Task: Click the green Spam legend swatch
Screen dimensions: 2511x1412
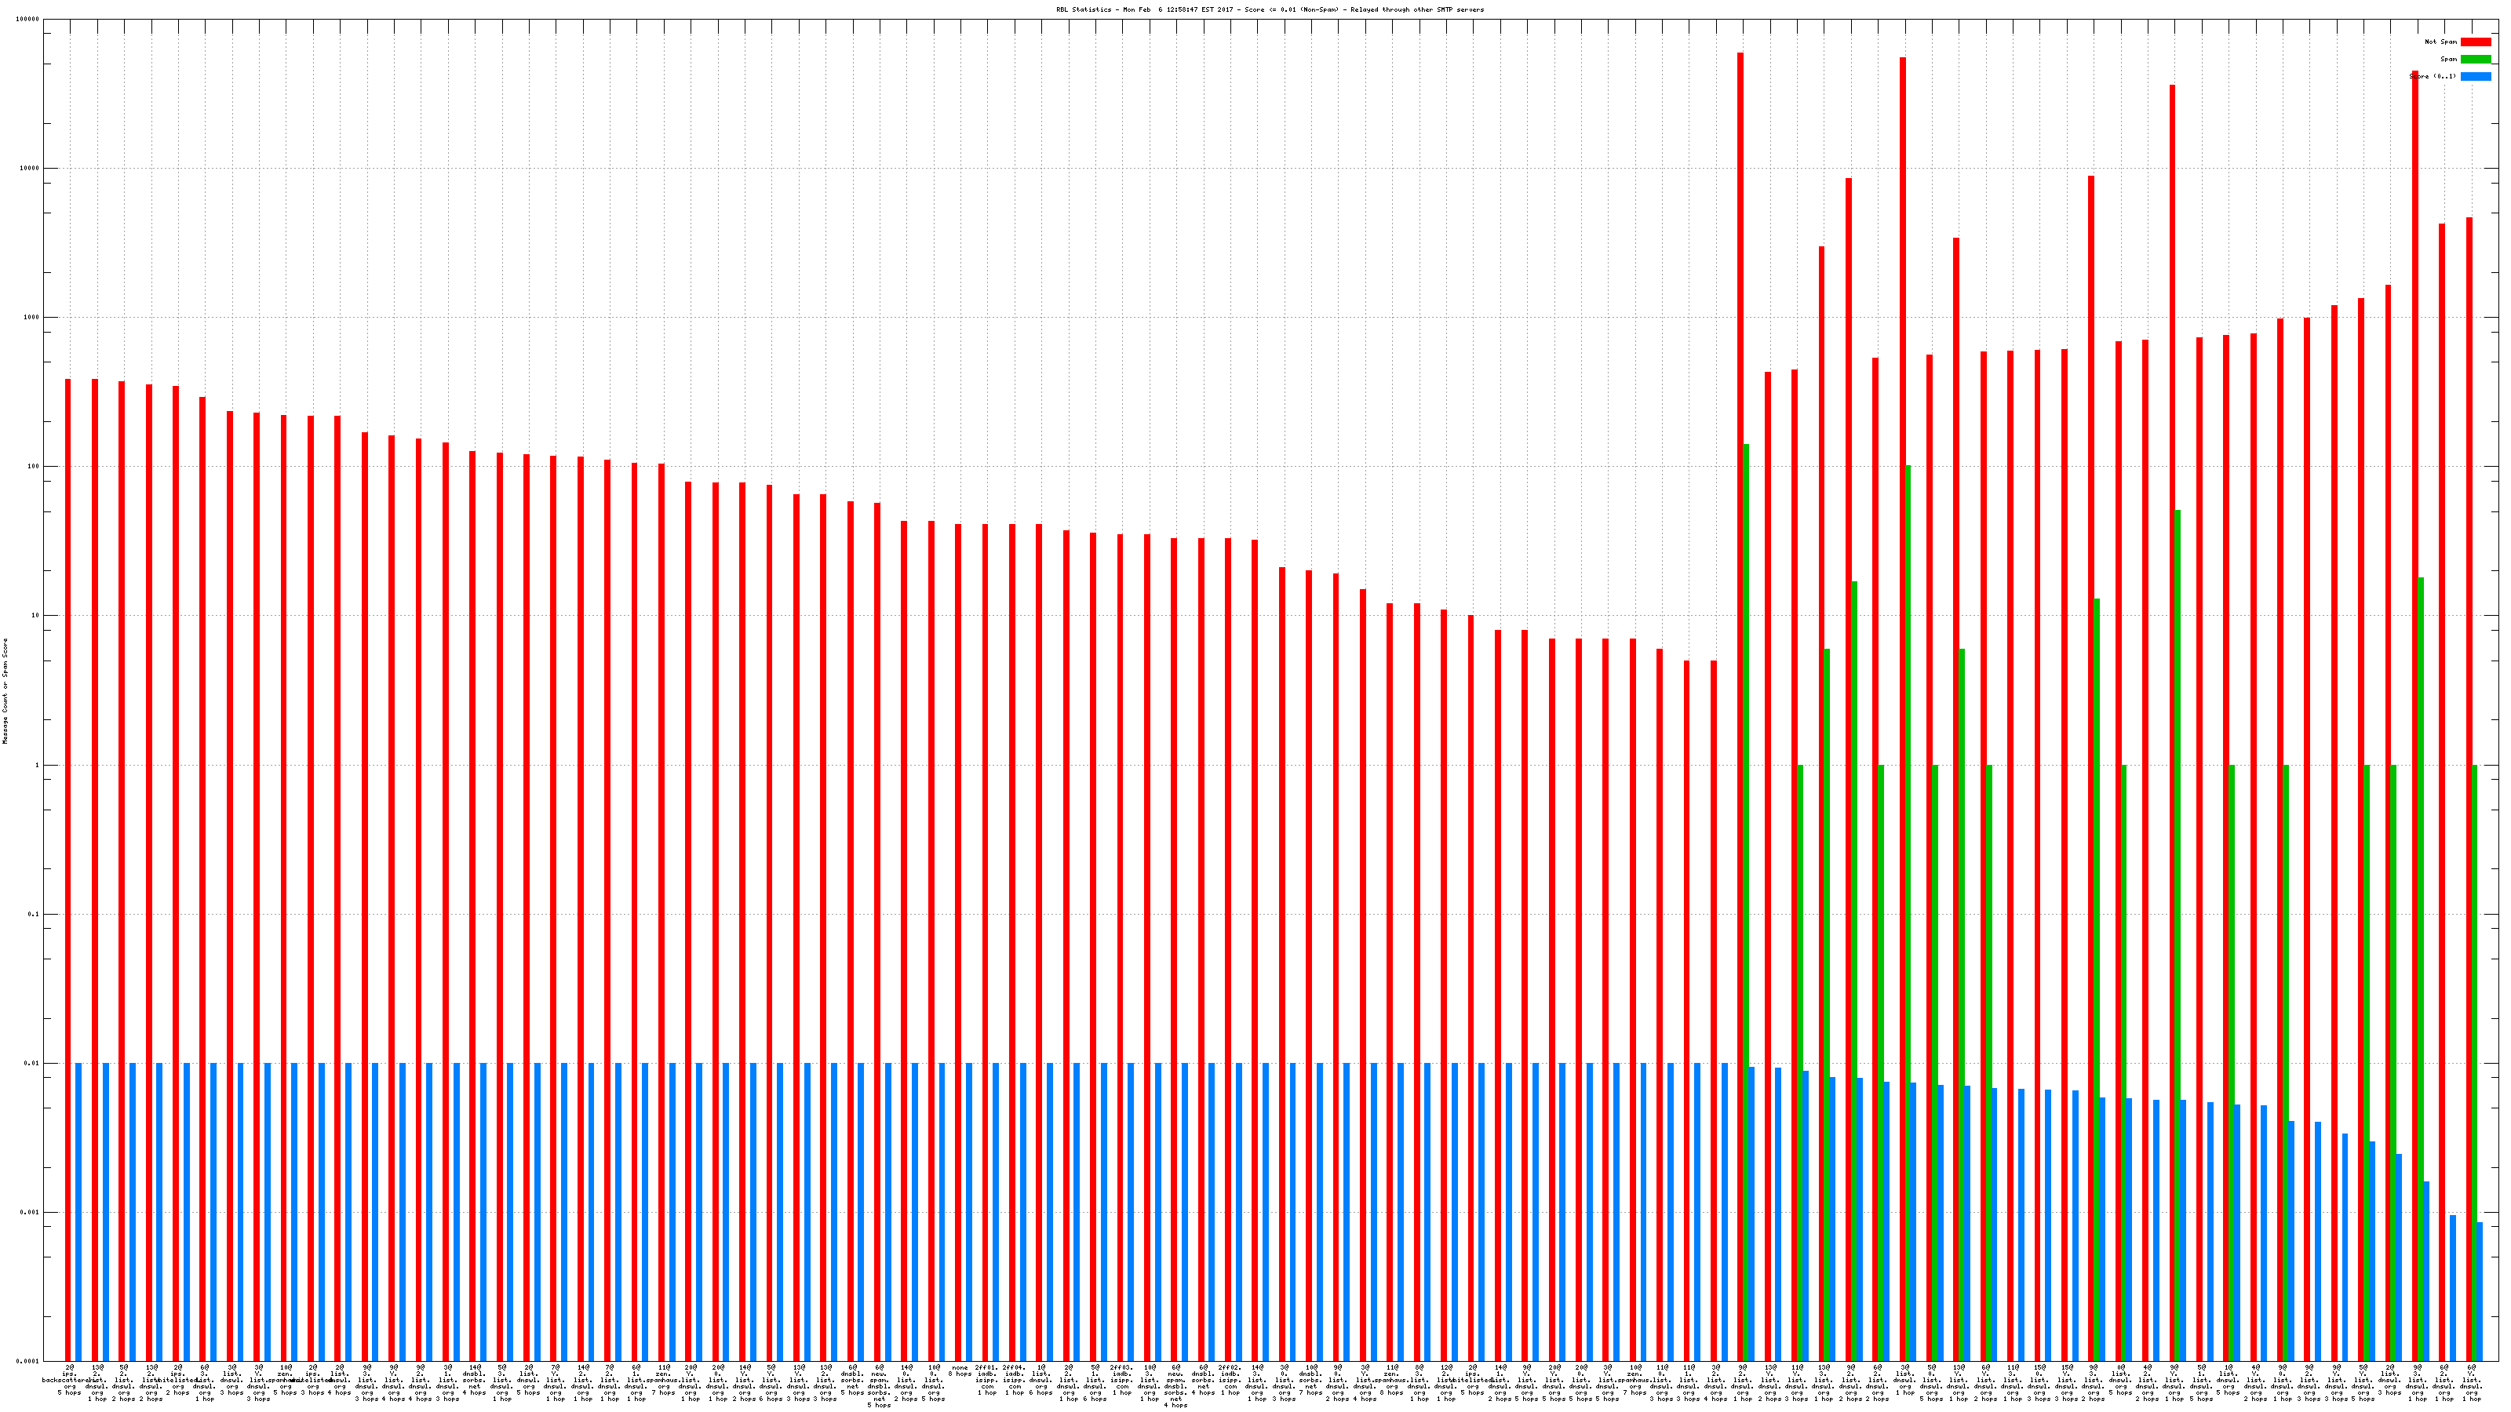Action: 2475,60
